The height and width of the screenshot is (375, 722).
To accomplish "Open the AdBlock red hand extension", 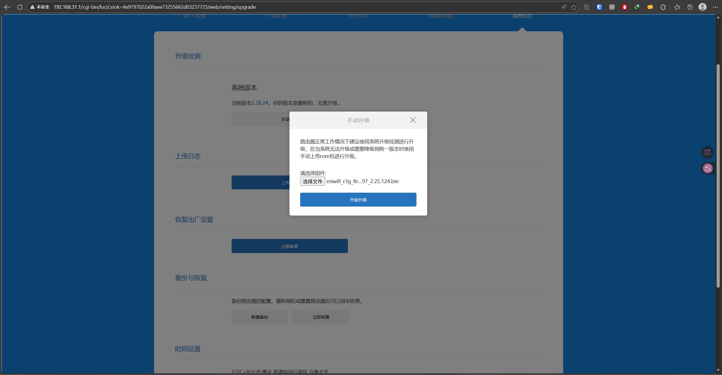I will (625, 7).
